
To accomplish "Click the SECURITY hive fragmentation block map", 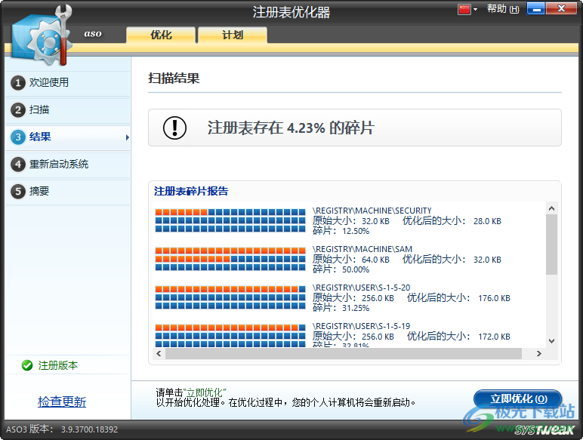I will pyautogui.click(x=230, y=220).
